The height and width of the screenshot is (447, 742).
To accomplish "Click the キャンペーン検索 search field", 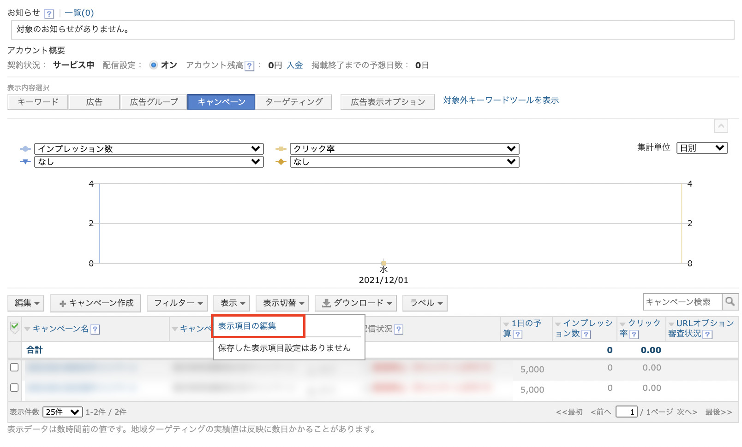I will 682,302.
